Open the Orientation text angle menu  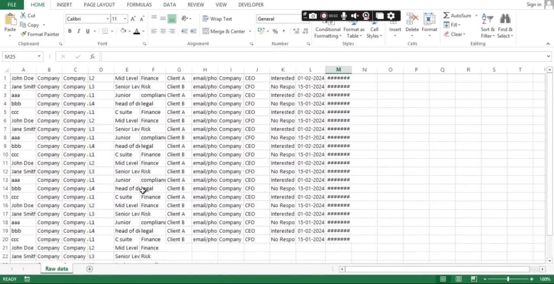[x=186, y=18]
